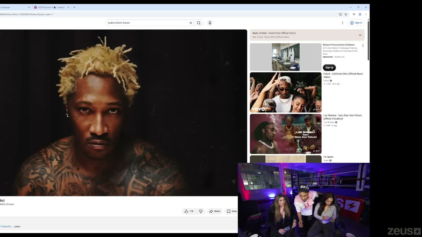
Task: Open the Loe Shimmy channel name
Action: [x=329, y=122]
